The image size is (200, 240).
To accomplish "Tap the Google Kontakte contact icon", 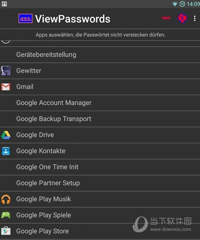I will [x=6, y=151].
